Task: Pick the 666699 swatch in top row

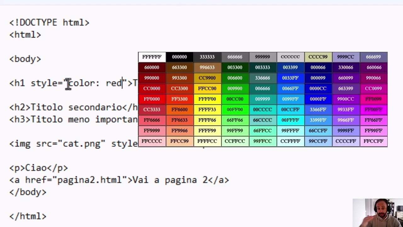Action: (373, 57)
